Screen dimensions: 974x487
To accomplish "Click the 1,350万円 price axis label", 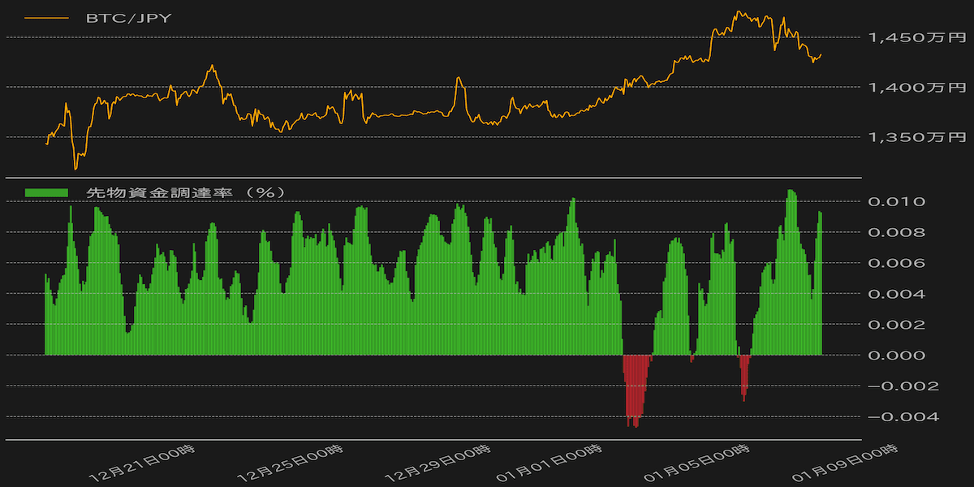I will 917,137.
